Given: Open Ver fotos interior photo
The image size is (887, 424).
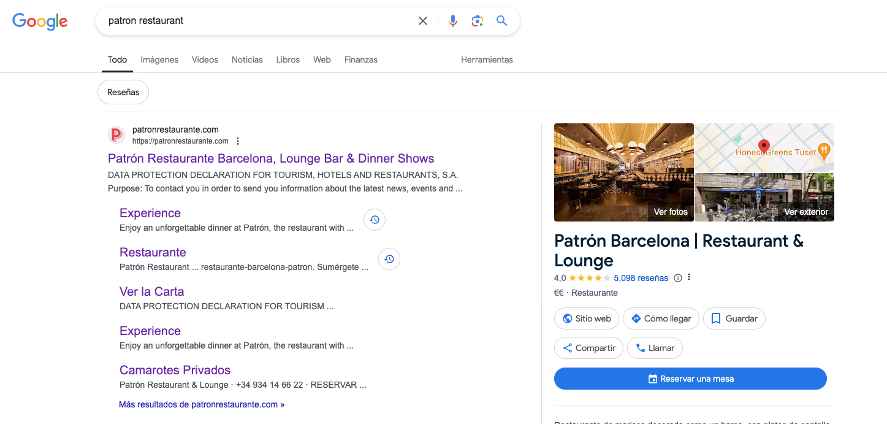Looking at the screenshot, I should point(624,172).
